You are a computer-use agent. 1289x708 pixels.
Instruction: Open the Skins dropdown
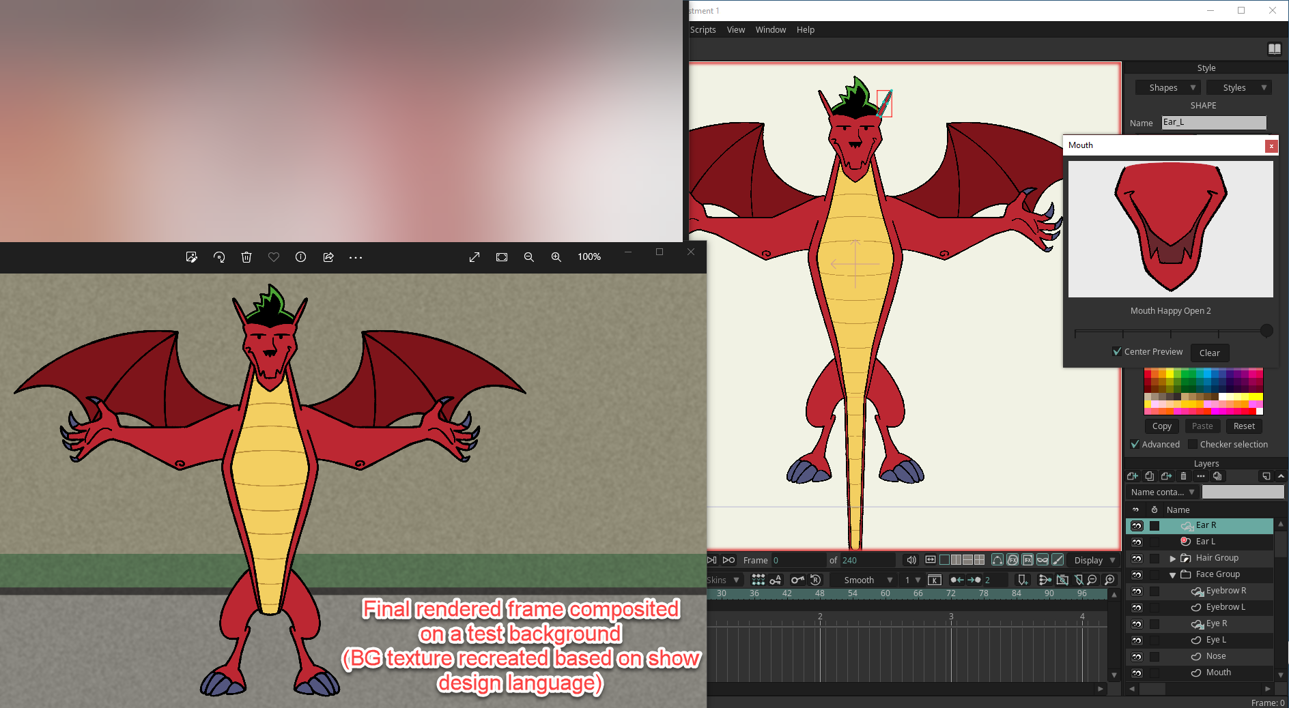[x=724, y=580]
